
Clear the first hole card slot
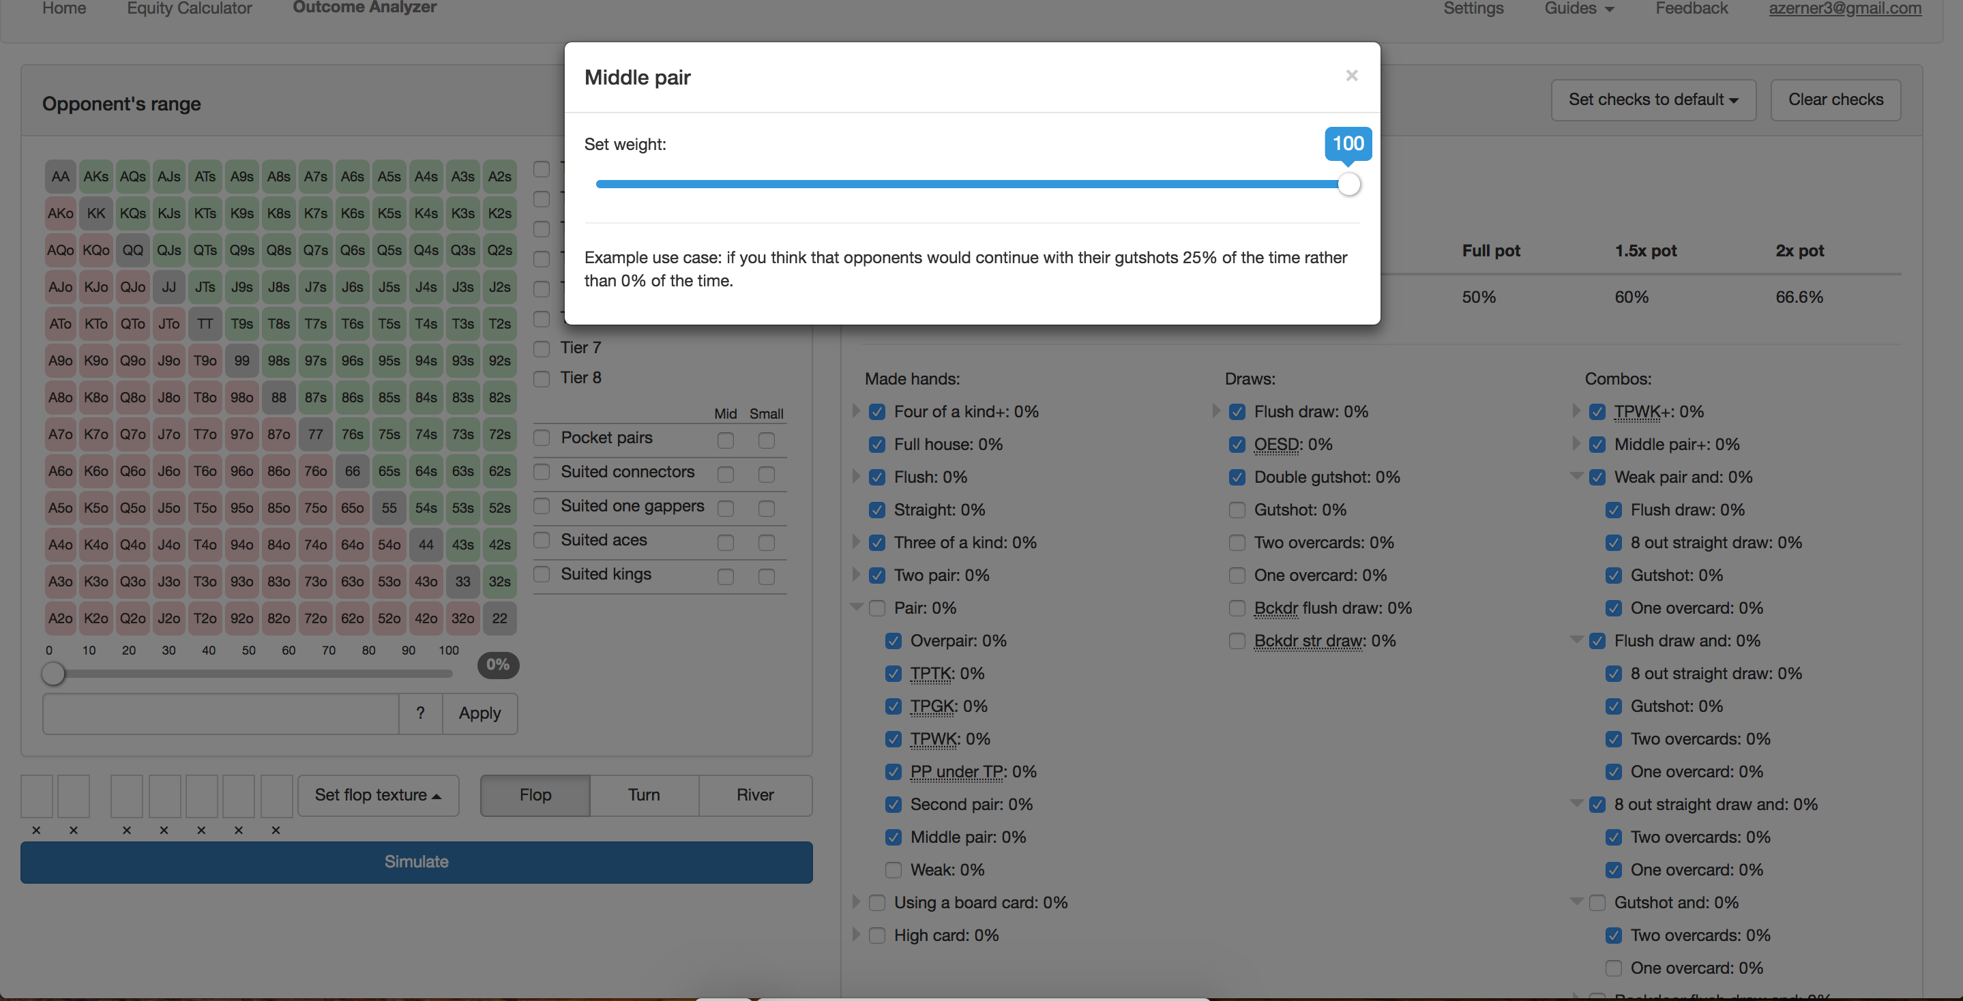pos(36,831)
